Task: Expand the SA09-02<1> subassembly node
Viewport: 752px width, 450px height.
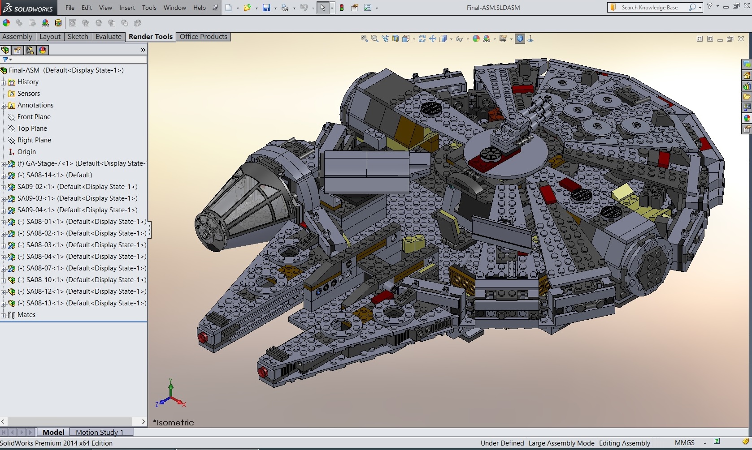Action: pyautogui.click(x=3, y=187)
